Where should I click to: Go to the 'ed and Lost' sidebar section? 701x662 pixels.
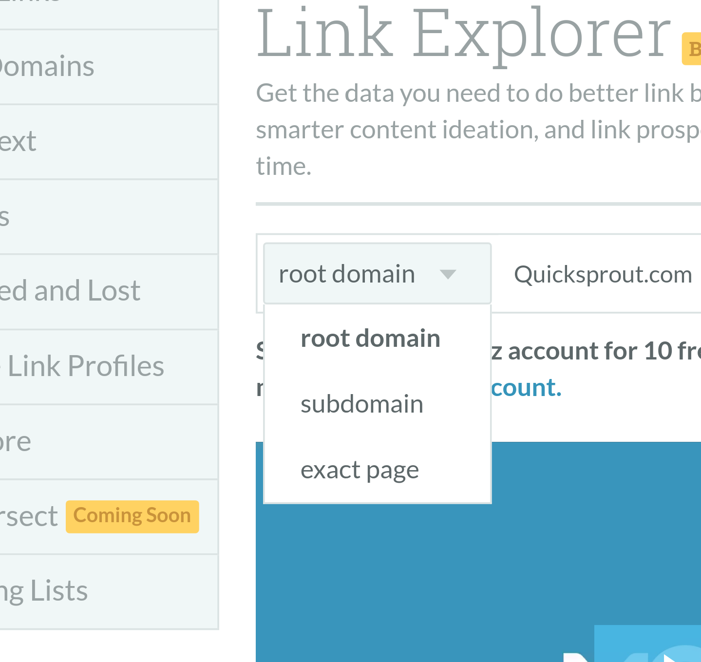(109, 291)
